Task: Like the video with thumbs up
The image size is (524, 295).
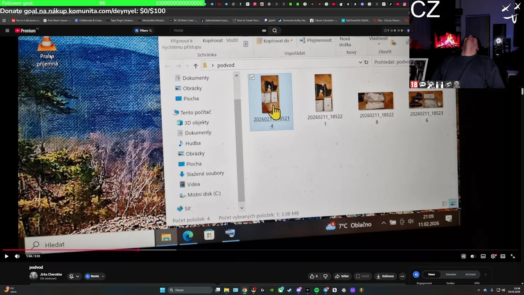Action: [x=314, y=276]
